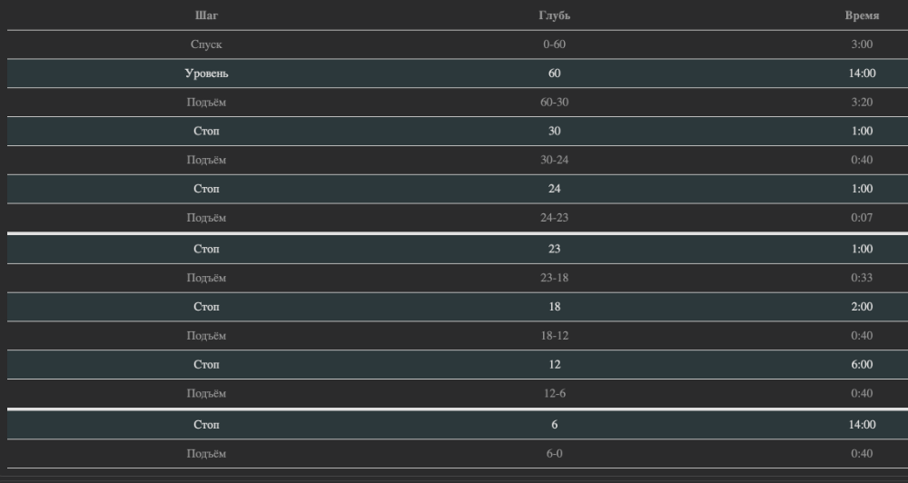Click the 14:00 time at depth 6
908x483 pixels.
[x=862, y=425]
